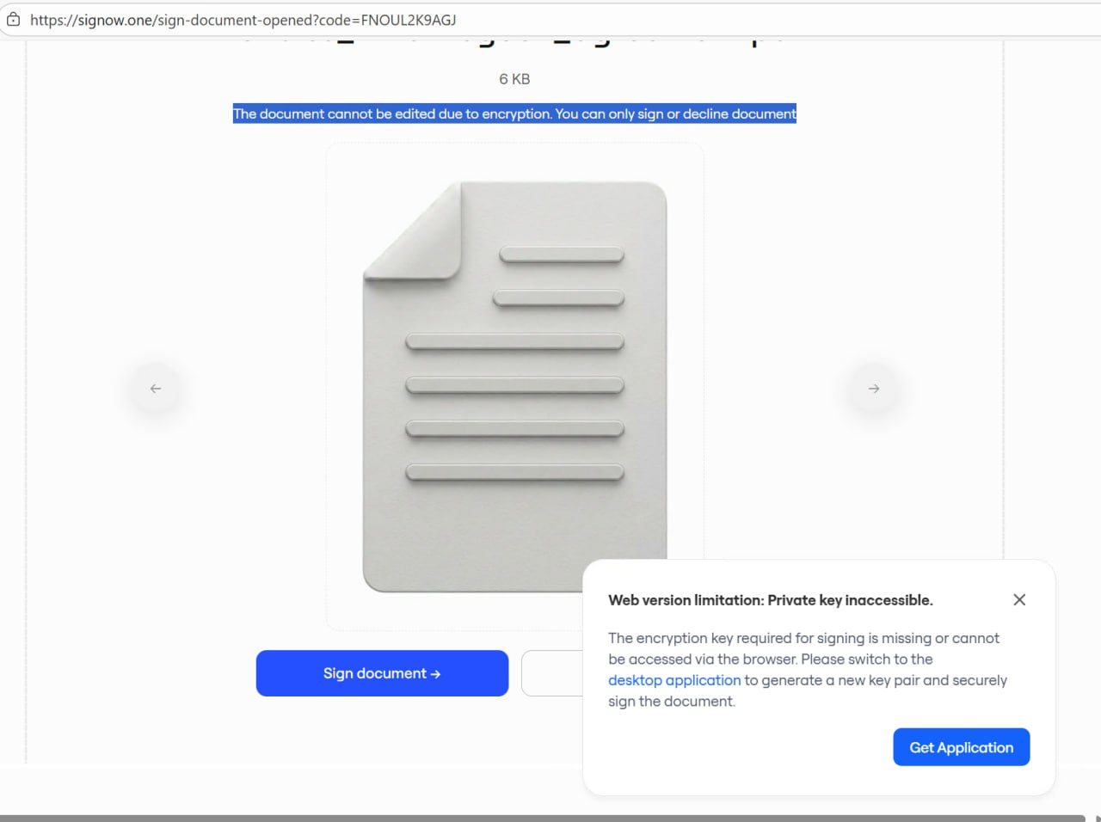1101x822 pixels.
Task: Click the 6 KB file size label
Action: coord(514,79)
